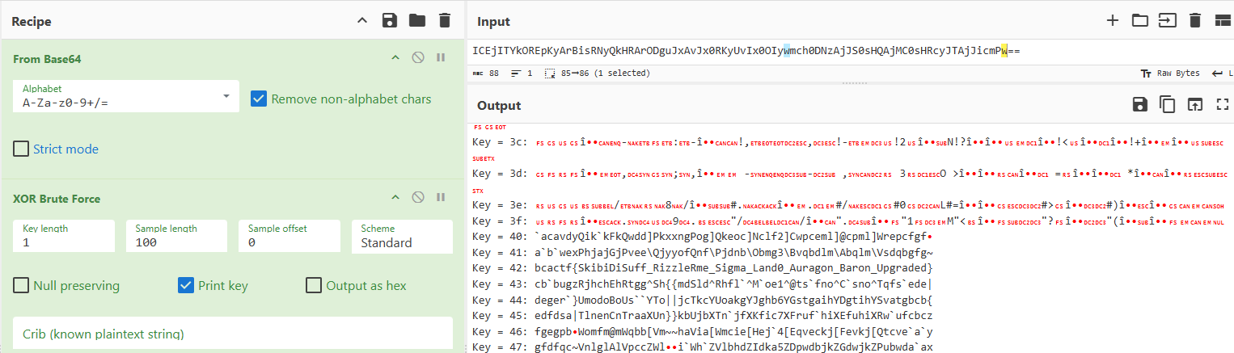Collapse the From Base64 operation
The image size is (1234, 353).
tap(395, 57)
